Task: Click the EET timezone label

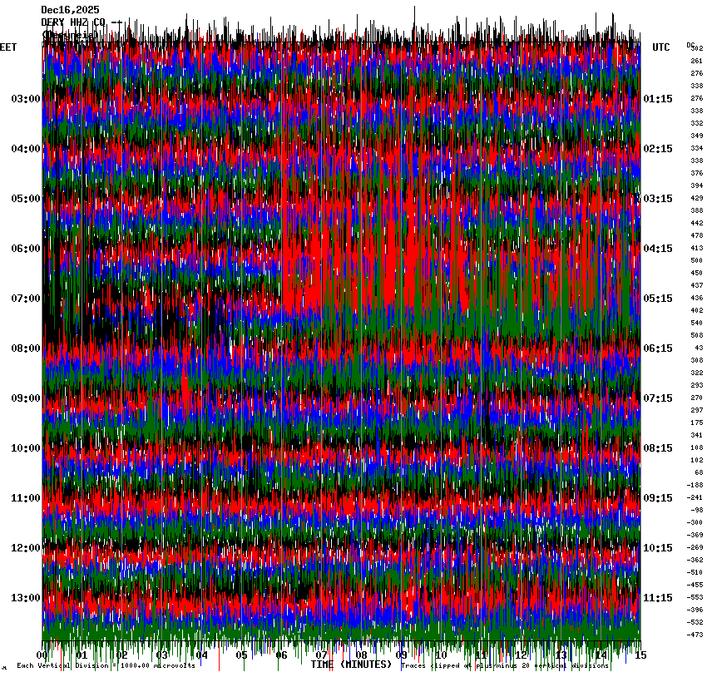Action: (x=8, y=47)
